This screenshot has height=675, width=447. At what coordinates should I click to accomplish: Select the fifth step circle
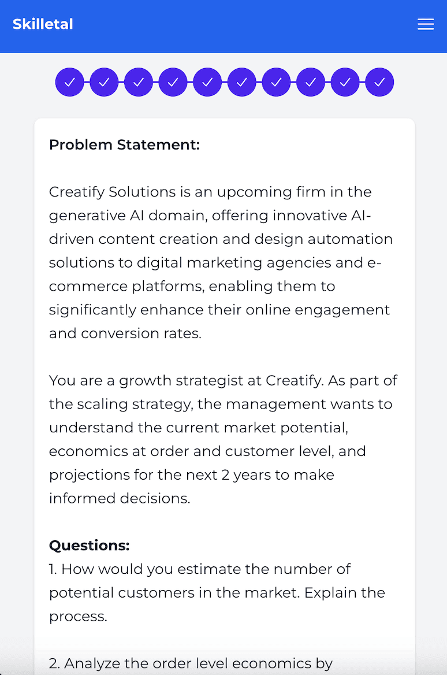click(x=207, y=83)
